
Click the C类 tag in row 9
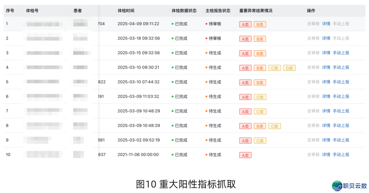coord(260,140)
